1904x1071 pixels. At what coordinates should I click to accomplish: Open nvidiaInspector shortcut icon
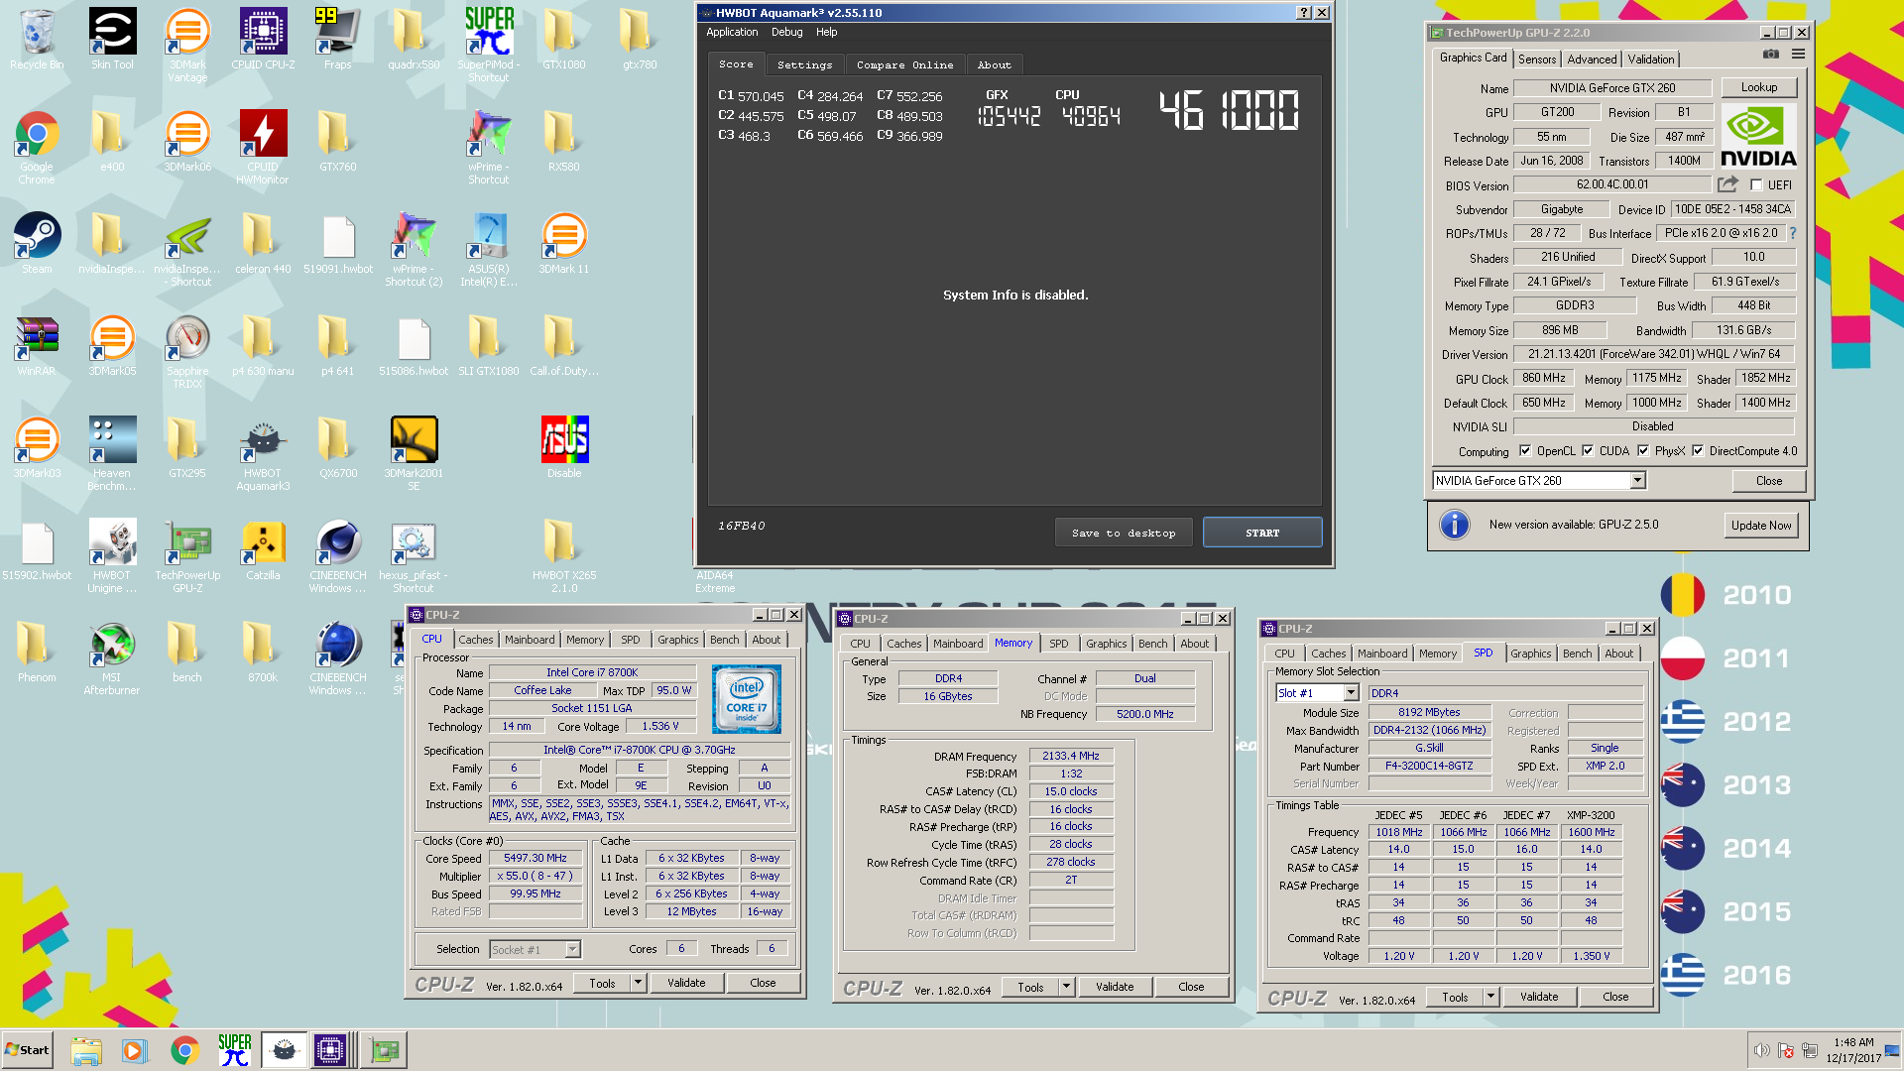[x=187, y=248]
